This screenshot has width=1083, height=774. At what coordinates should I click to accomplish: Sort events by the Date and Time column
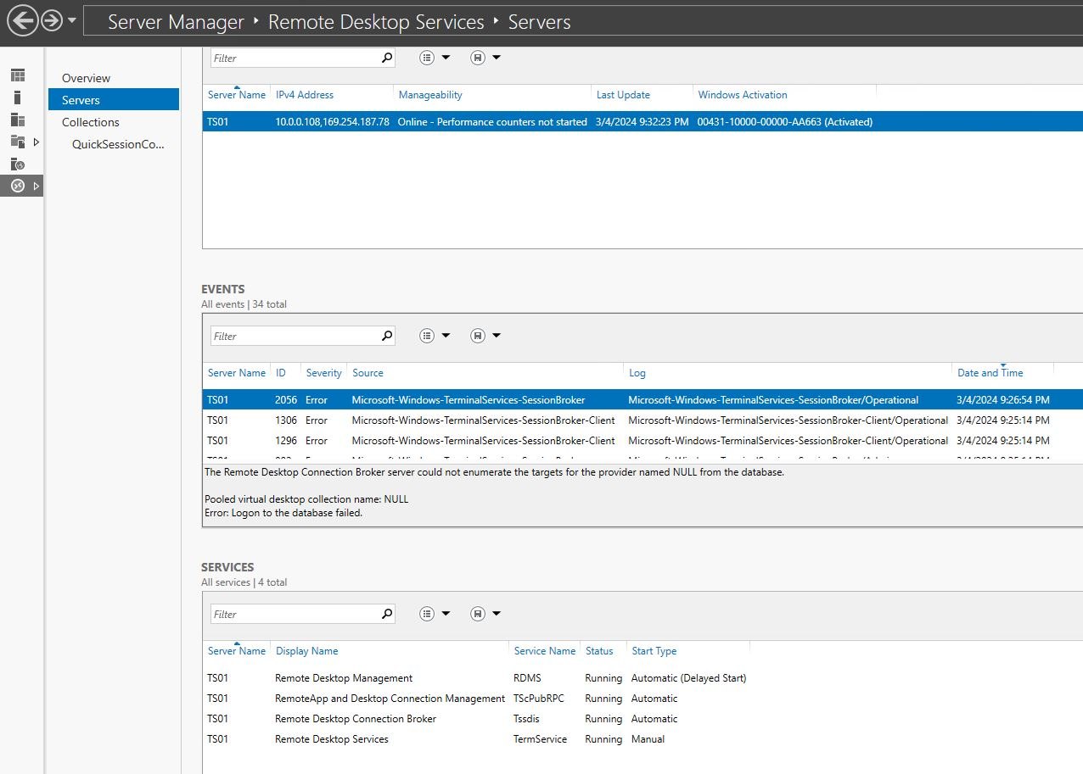990,372
